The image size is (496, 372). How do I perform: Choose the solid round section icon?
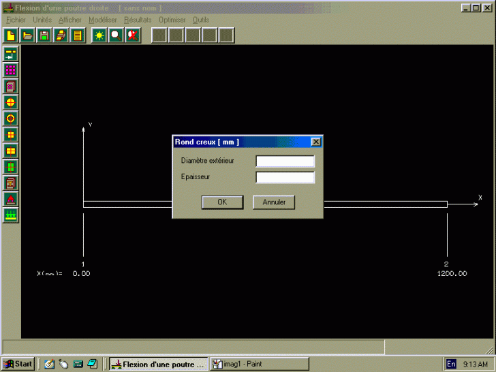(11, 102)
